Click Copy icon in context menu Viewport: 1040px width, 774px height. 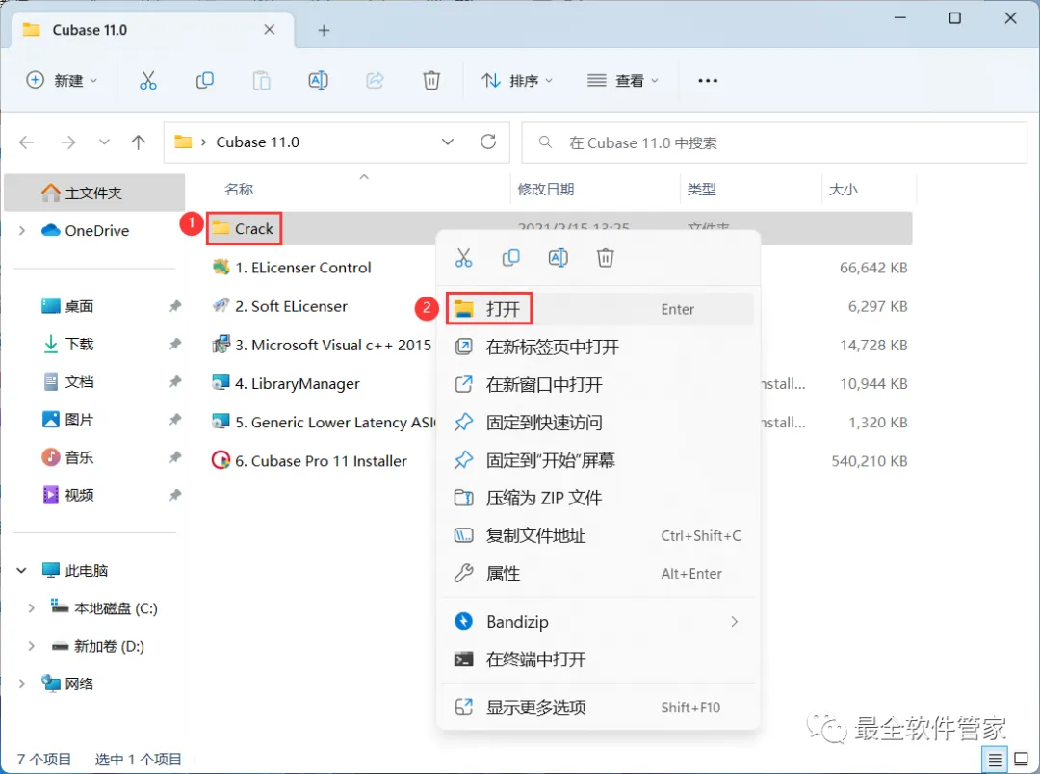[510, 258]
